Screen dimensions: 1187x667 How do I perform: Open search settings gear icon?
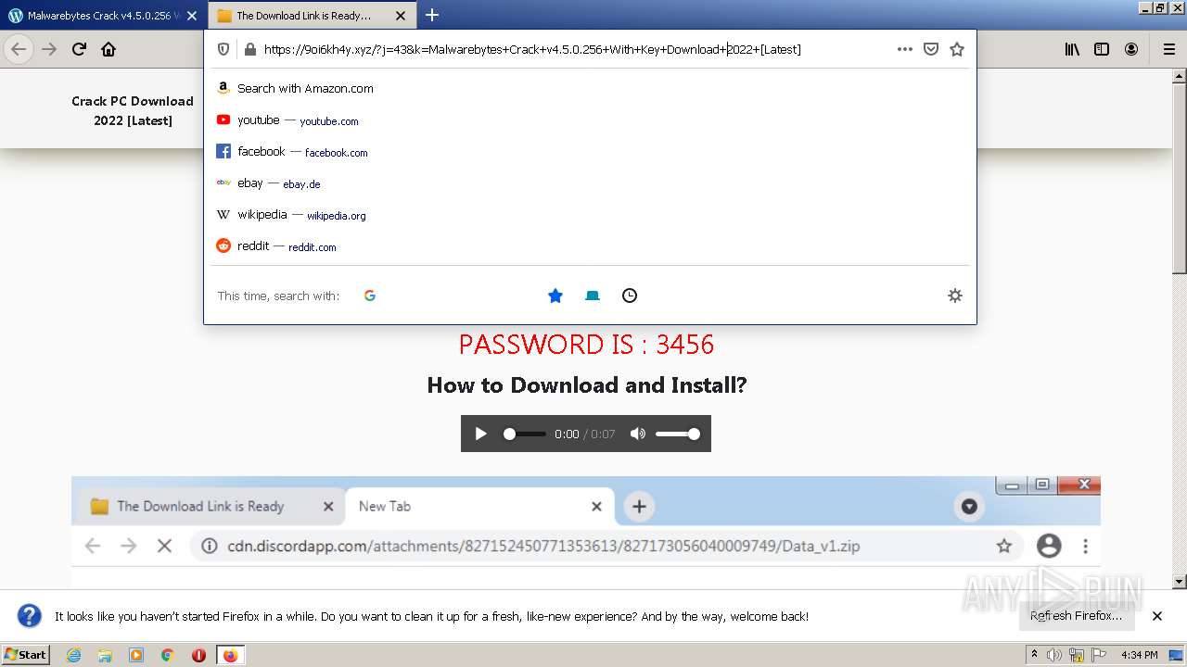955,296
